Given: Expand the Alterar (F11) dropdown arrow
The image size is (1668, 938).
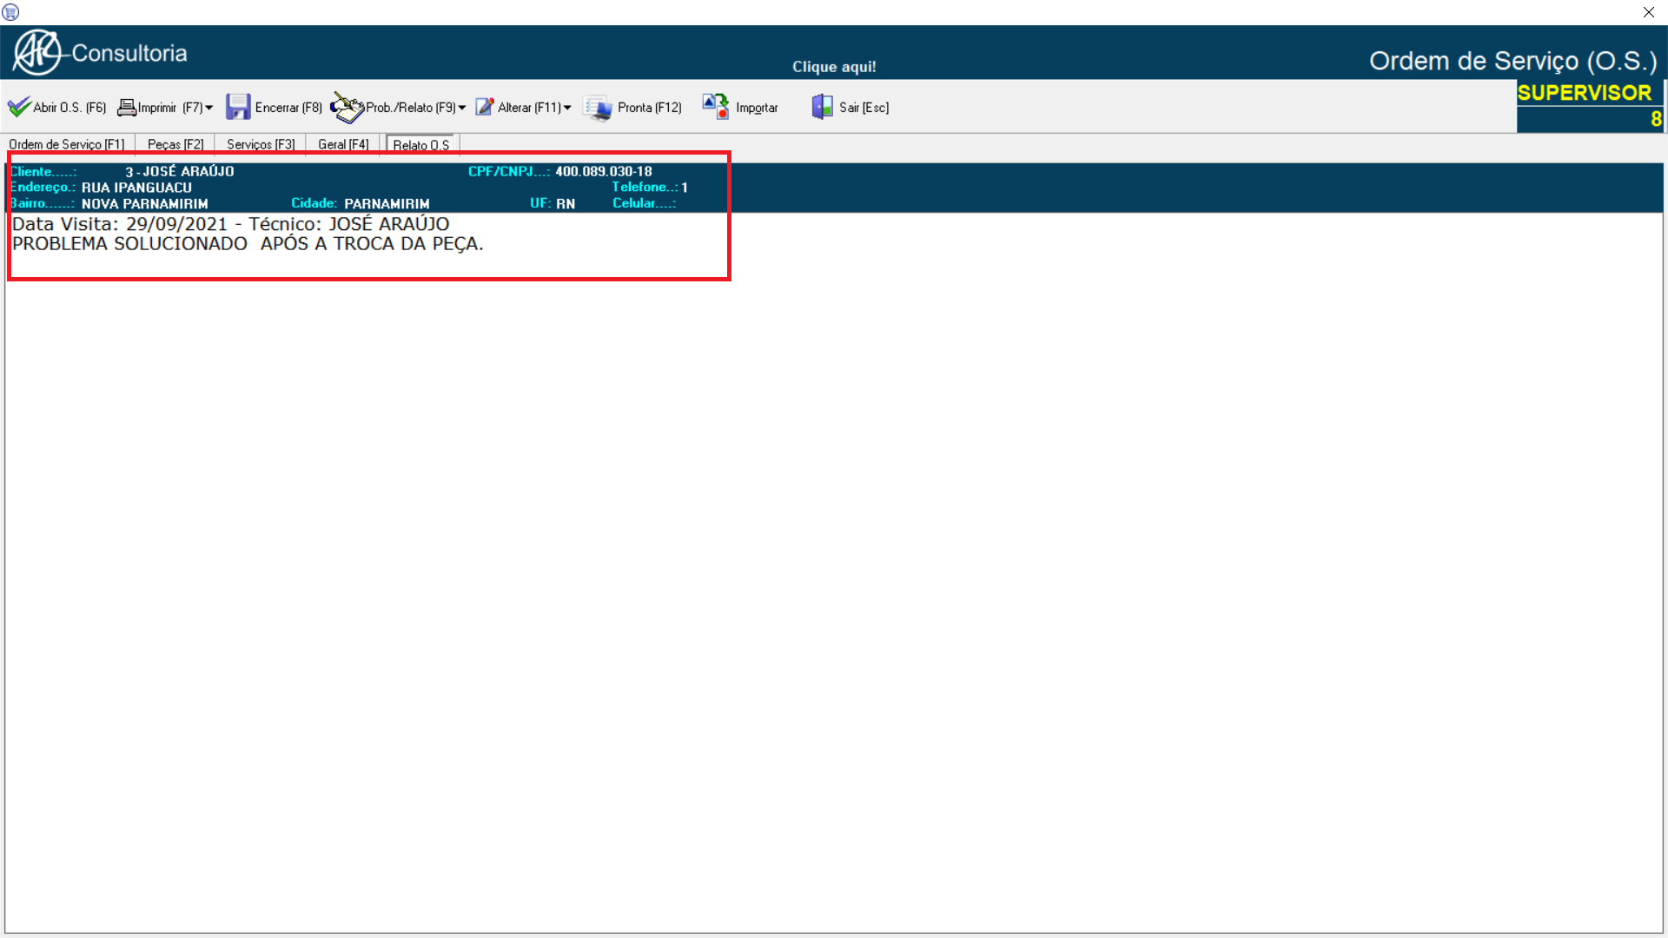Looking at the screenshot, I should (x=567, y=108).
